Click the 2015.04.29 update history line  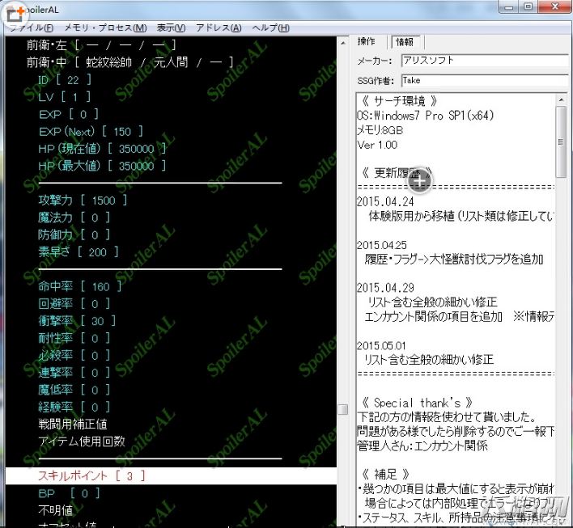(385, 288)
